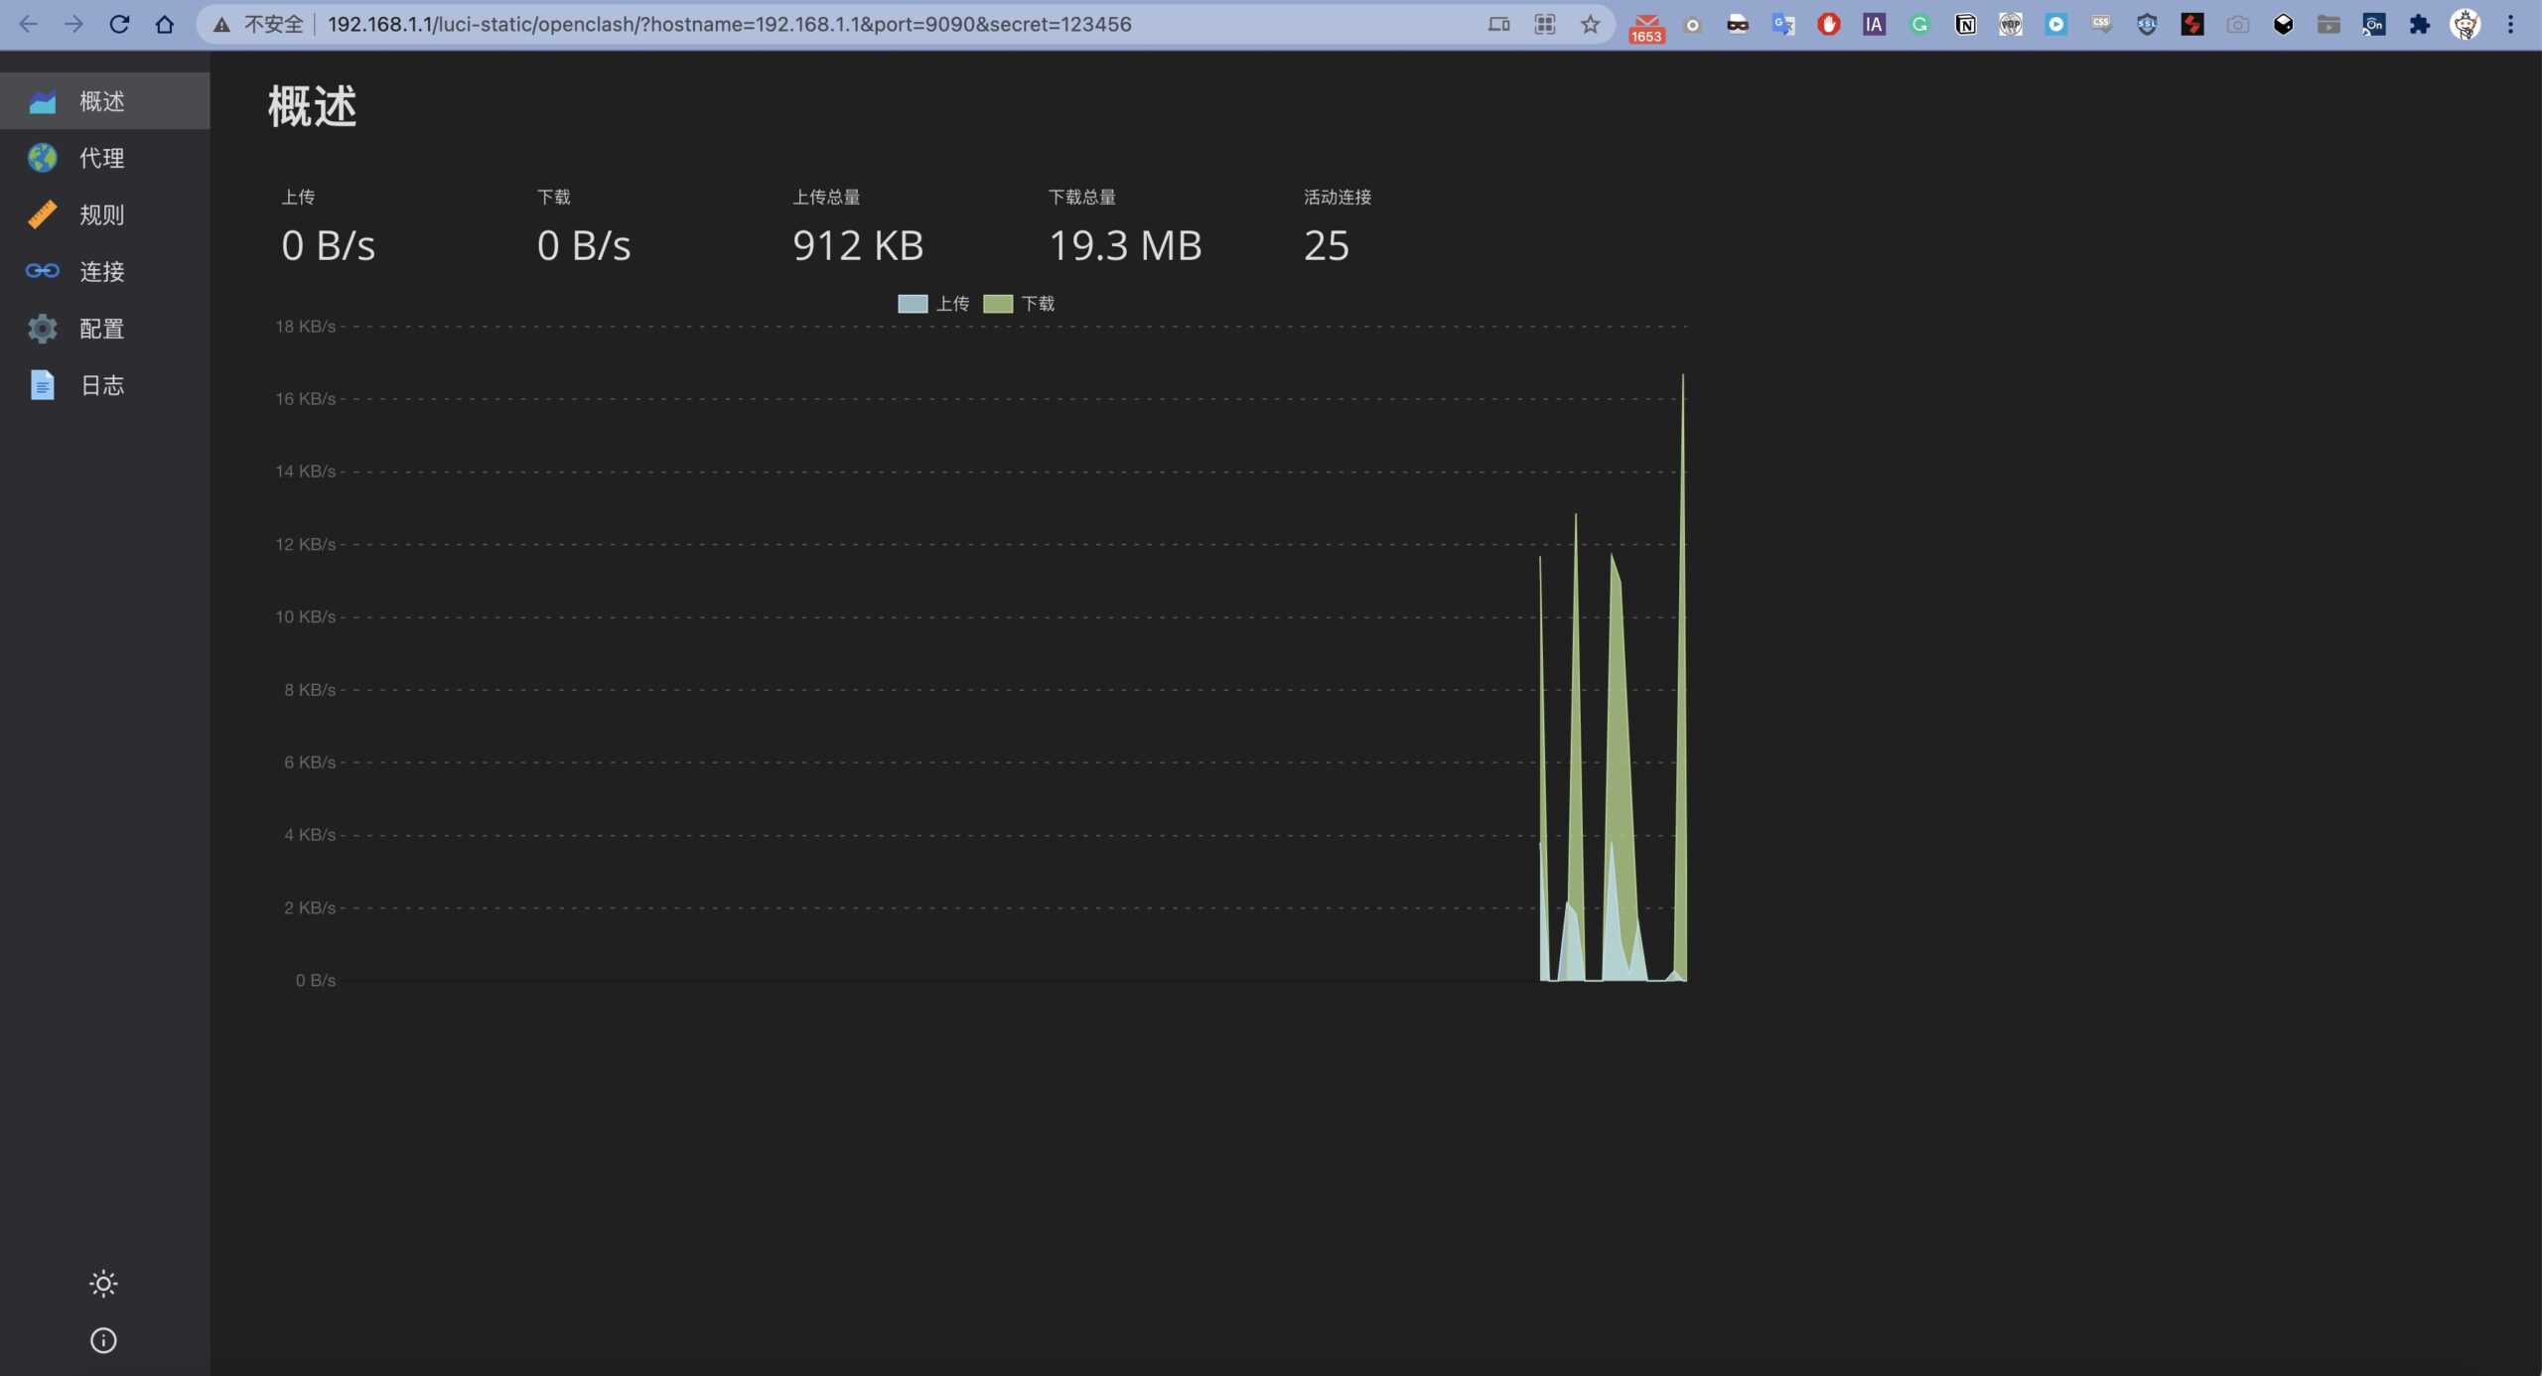This screenshot has height=1376, width=2542.
Task: Open the 配置 config settings page
Action: point(102,329)
